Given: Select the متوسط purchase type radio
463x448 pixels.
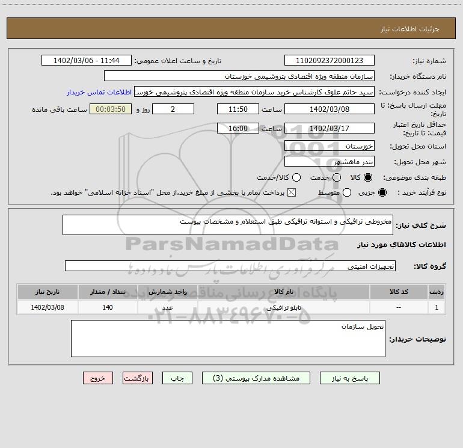Looking at the screenshot, I should 347,192.
